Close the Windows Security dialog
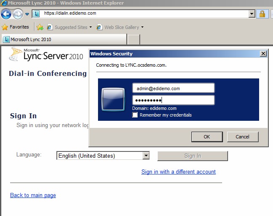 [263, 54]
